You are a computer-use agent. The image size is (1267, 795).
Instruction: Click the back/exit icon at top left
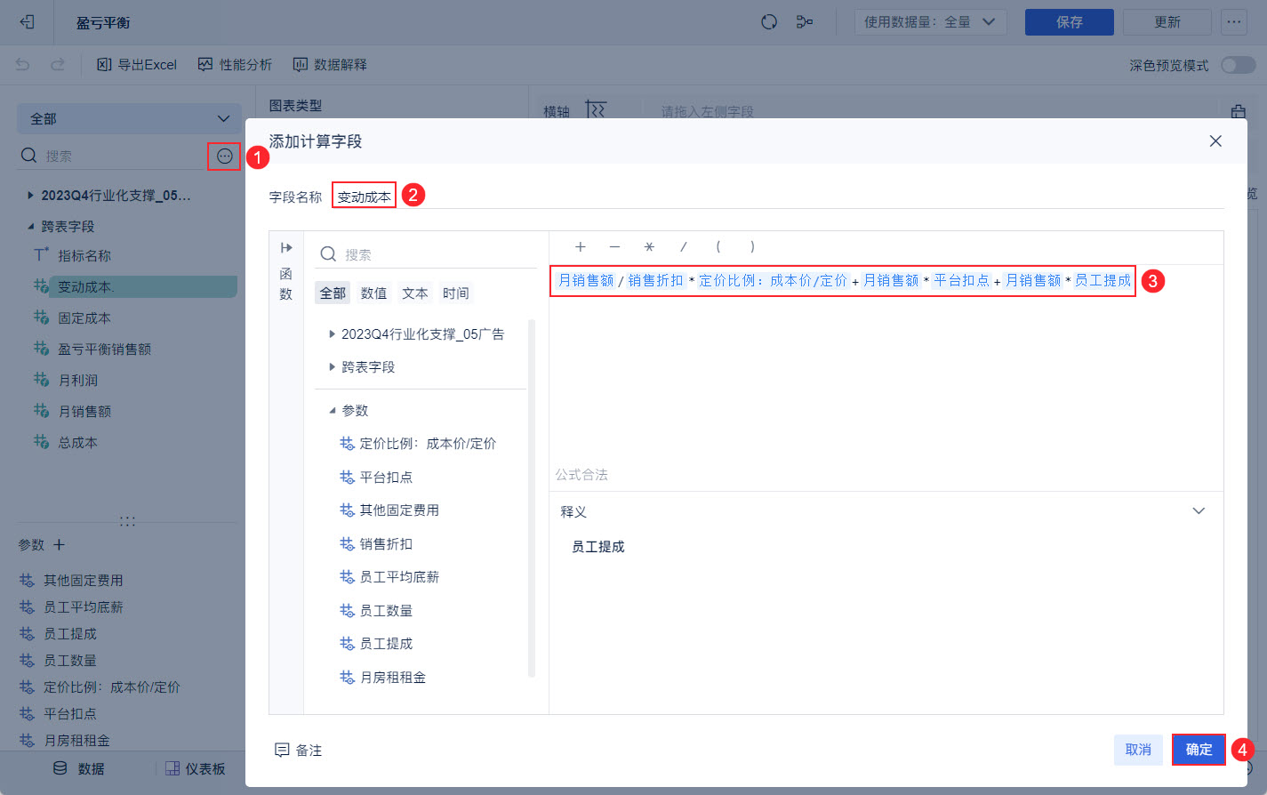point(27,22)
